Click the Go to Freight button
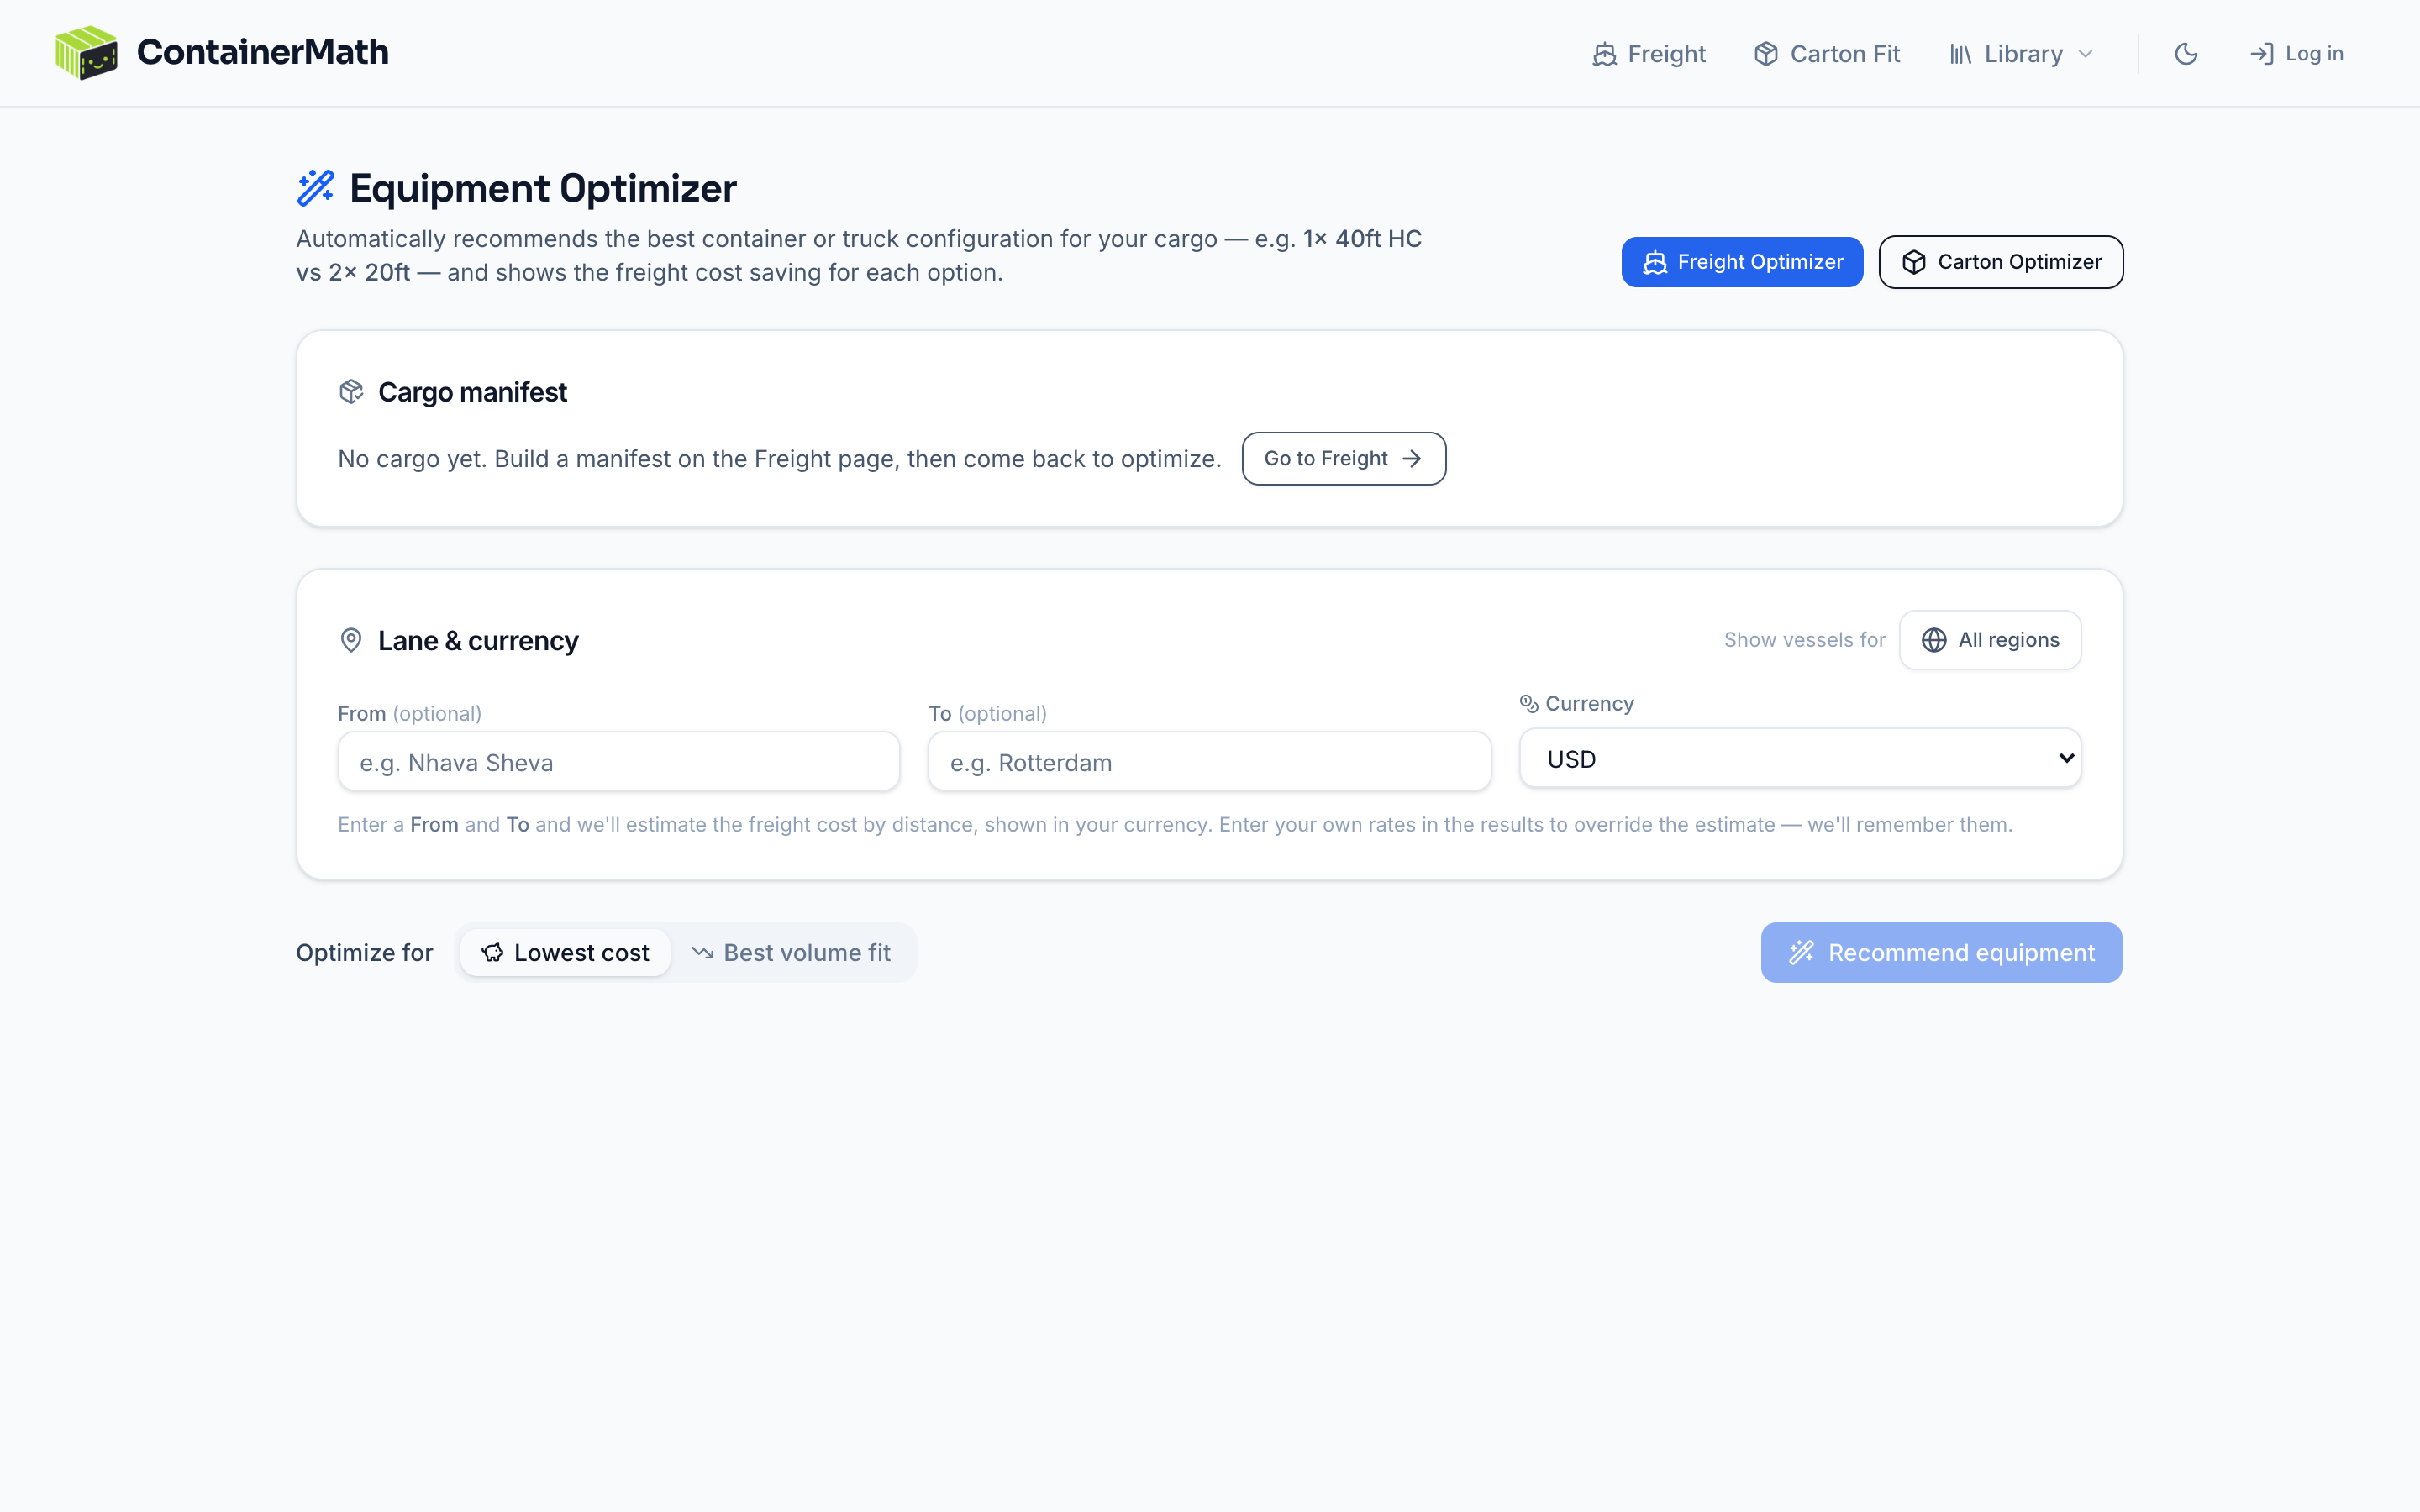This screenshot has height=1512, width=2420. 1343,458
